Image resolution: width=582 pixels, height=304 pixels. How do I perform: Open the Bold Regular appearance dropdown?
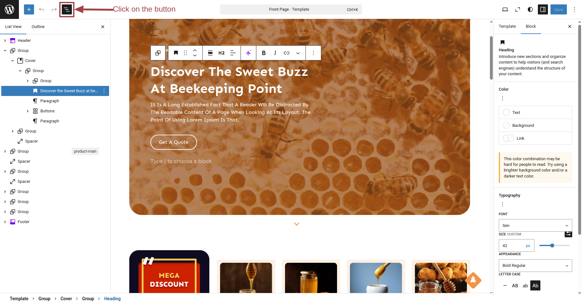tap(535, 266)
